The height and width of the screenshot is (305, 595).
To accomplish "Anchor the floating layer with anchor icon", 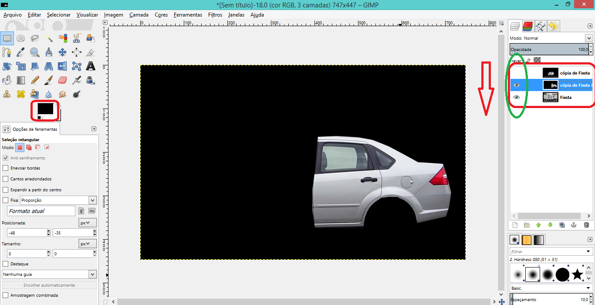I will pos(574,225).
